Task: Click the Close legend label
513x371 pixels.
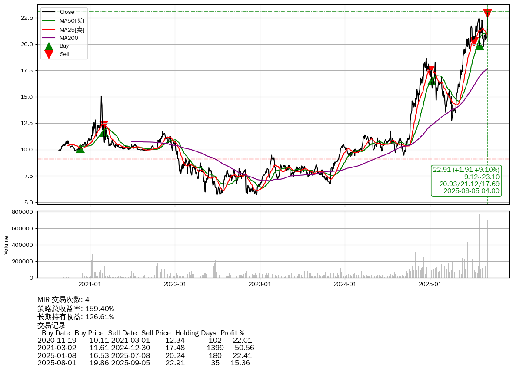Action: (x=67, y=12)
